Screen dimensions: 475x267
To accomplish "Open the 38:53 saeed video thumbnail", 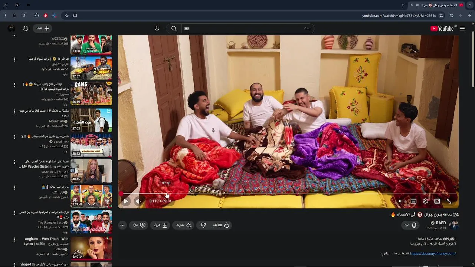I will coord(91,145).
